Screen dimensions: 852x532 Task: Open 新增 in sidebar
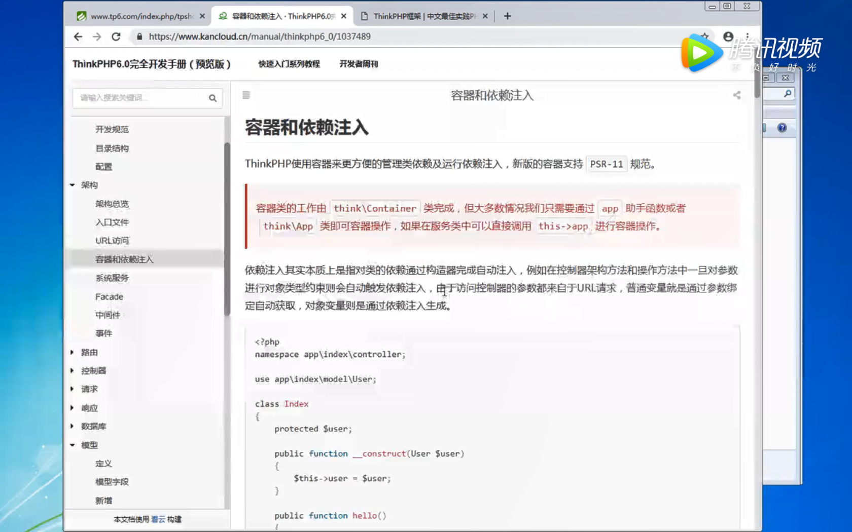[103, 501]
